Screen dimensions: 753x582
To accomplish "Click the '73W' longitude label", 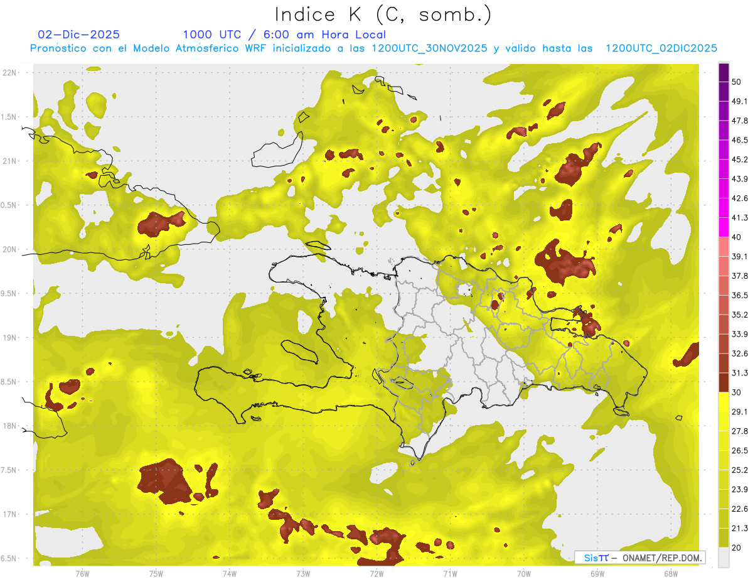I will click(x=303, y=574).
